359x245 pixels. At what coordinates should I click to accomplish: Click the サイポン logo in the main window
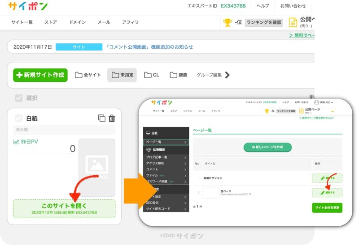tap(28, 6)
